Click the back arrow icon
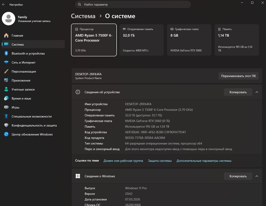Image resolution: width=266 pixels, height=206 pixels. coord(4,5)
